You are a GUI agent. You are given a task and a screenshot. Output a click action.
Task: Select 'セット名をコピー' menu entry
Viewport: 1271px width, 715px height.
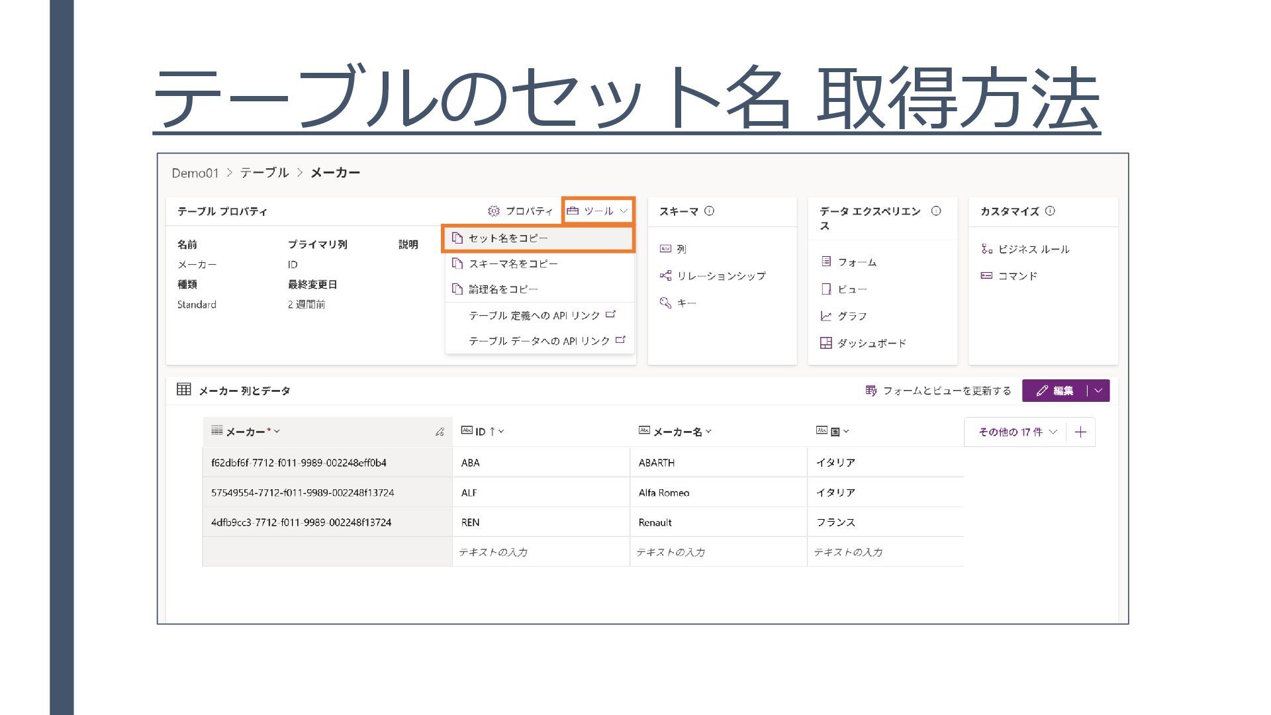coord(508,238)
